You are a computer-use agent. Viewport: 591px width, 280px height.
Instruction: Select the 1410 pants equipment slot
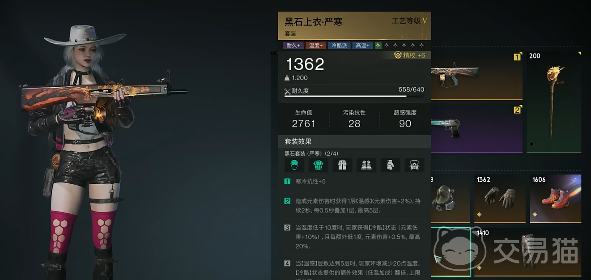click(528, 252)
